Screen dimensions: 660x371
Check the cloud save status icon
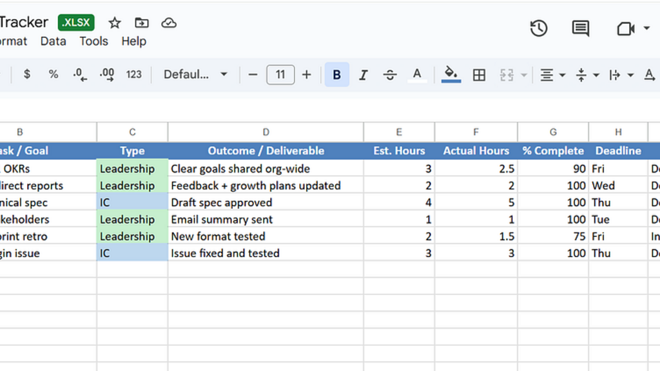coord(169,23)
